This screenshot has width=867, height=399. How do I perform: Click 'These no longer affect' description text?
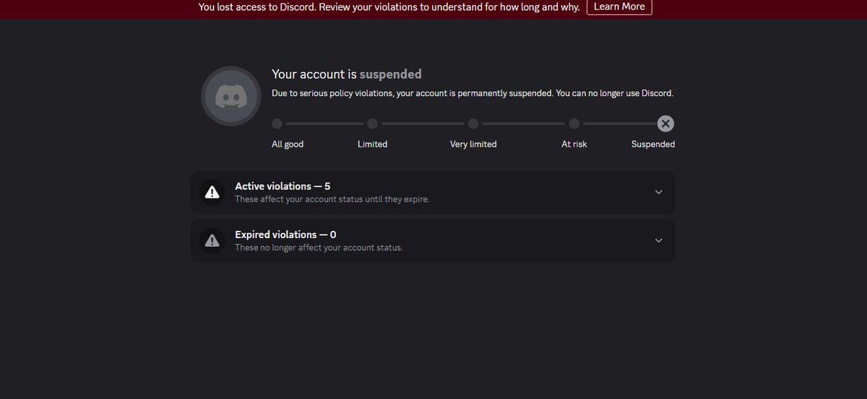click(319, 247)
